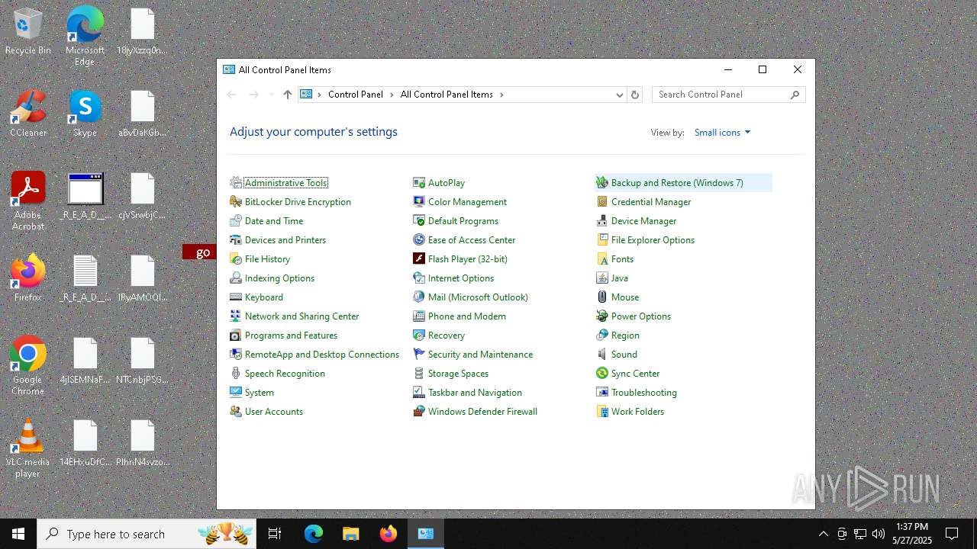This screenshot has height=549, width=977.
Task: Select the CCleaner desktop shortcut
Action: pyautogui.click(x=28, y=114)
